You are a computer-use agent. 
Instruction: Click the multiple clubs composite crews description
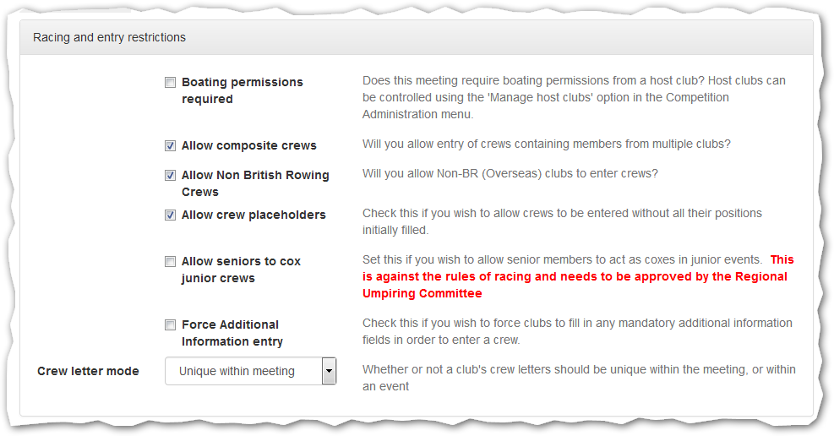pos(546,144)
